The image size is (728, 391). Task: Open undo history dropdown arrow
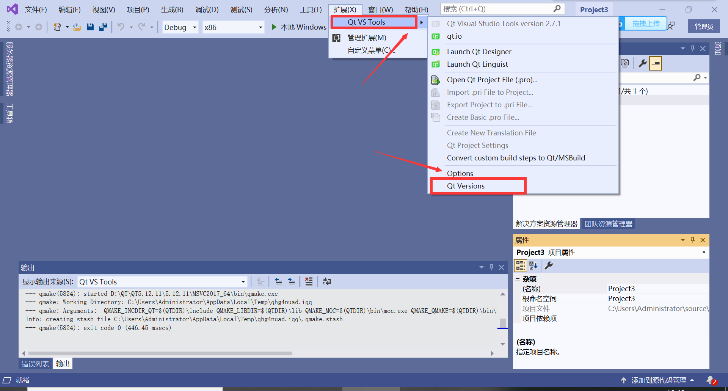point(131,27)
